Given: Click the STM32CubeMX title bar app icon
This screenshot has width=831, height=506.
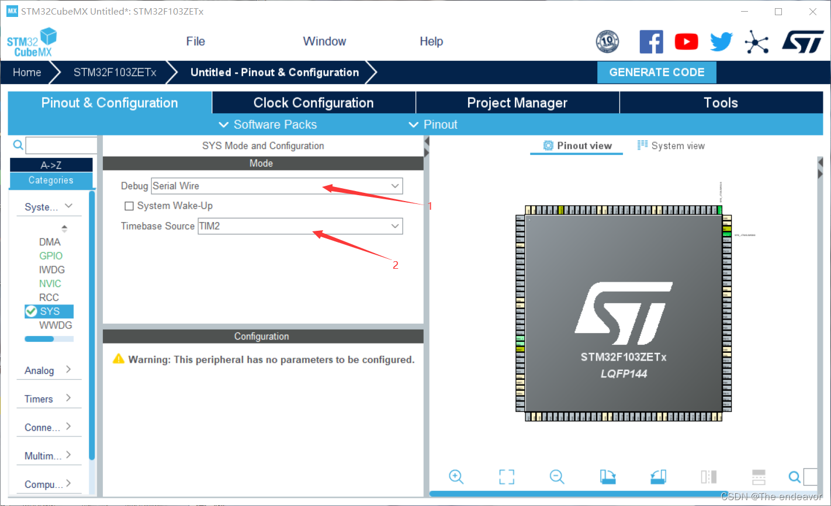Looking at the screenshot, I should tap(12, 11).
